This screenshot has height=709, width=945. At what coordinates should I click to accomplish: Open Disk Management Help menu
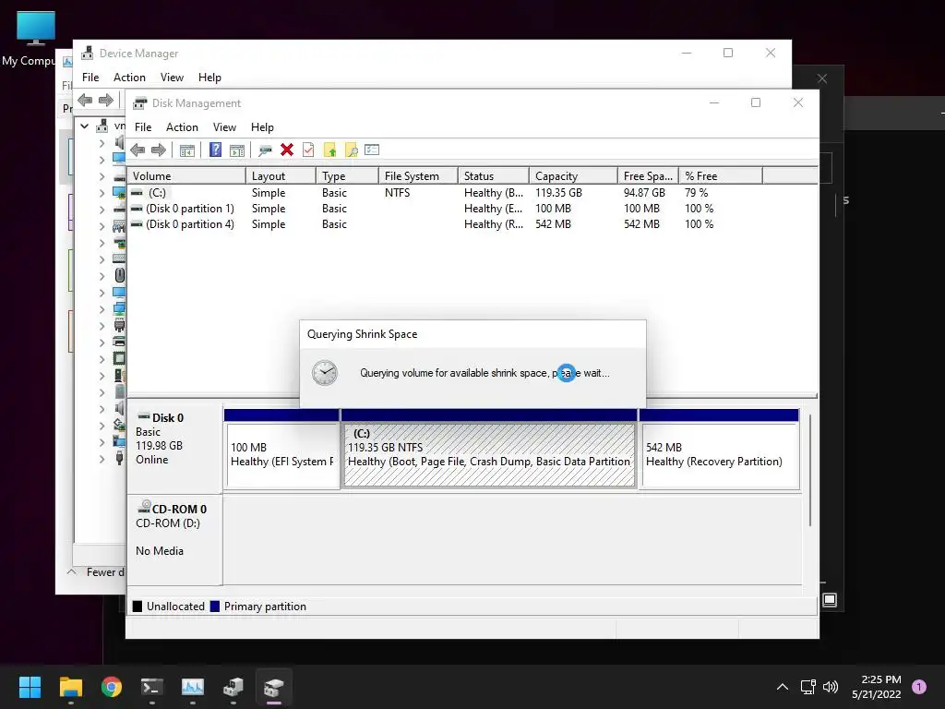[262, 127]
